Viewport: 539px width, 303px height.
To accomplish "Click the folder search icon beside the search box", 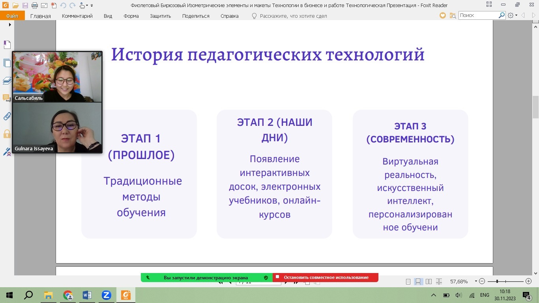I will tap(502, 15).
